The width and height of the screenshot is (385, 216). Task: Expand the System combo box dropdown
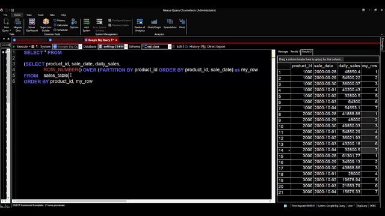[80, 47]
